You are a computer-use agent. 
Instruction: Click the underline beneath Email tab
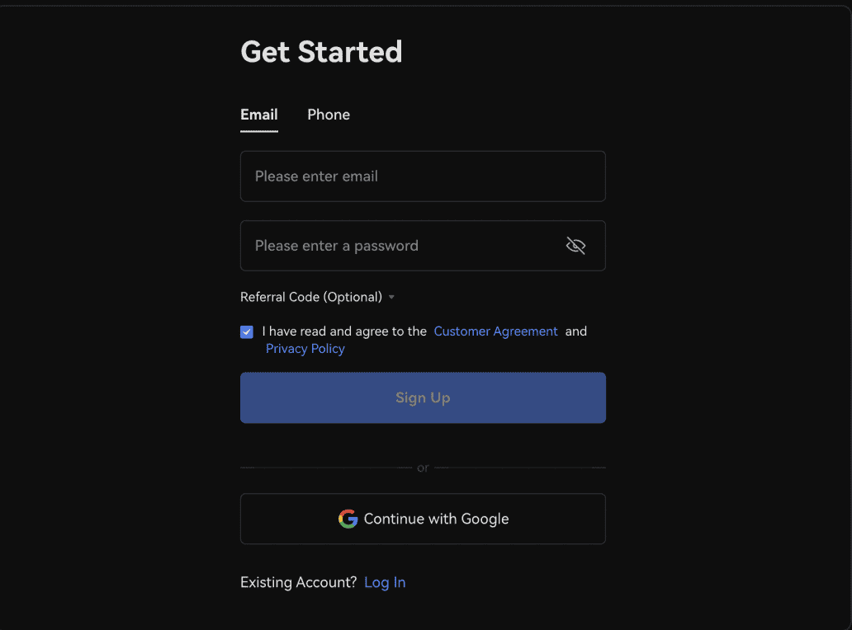pos(259,131)
